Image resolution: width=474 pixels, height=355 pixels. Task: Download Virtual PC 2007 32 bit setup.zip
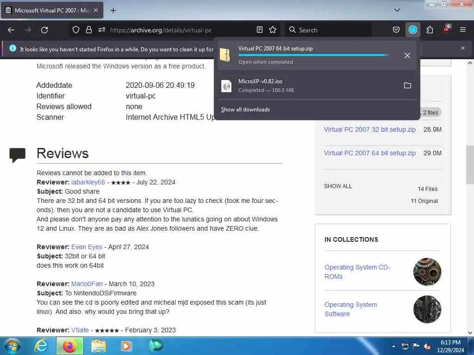coord(370,129)
